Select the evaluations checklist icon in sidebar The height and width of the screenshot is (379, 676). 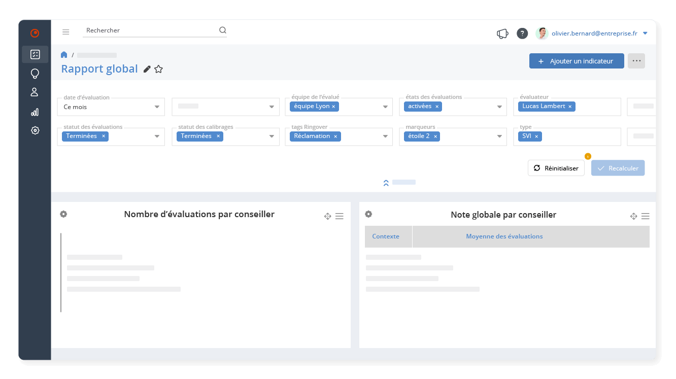click(35, 54)
